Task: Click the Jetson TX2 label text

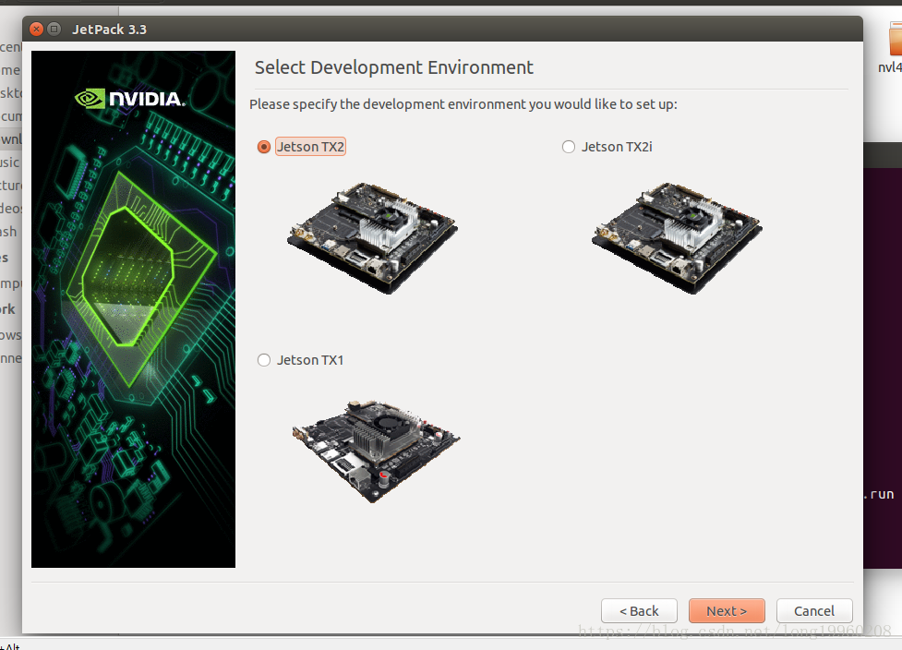Action: [x=310, y=147]
